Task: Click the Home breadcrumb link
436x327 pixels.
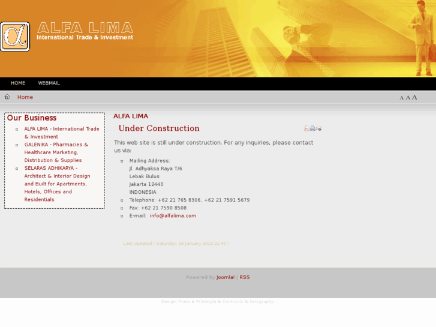Action: pyautogui.click(x=25, y=97)
